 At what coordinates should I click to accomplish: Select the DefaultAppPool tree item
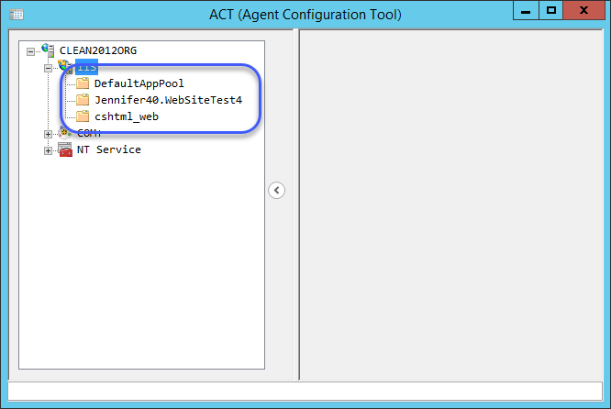click(139, 83)
